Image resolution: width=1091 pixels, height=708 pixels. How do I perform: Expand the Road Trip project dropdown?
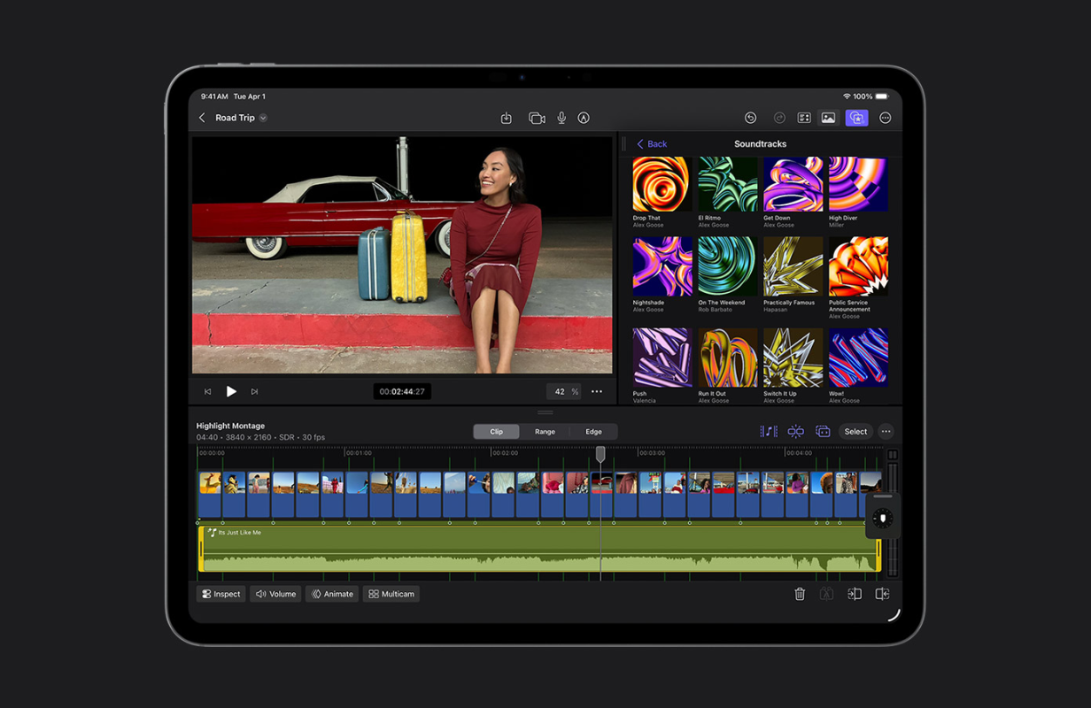[x=263, y=118]
